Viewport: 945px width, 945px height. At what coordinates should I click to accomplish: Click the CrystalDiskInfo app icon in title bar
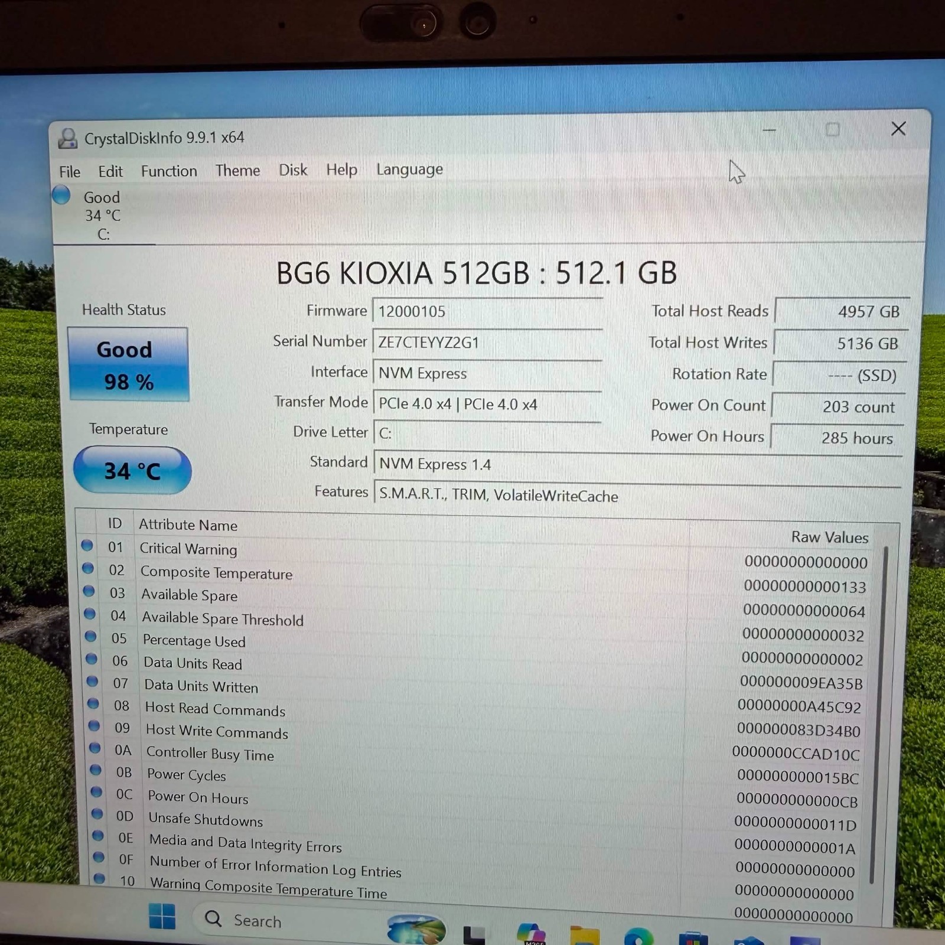pyautogui.click(x=67, y=138)
